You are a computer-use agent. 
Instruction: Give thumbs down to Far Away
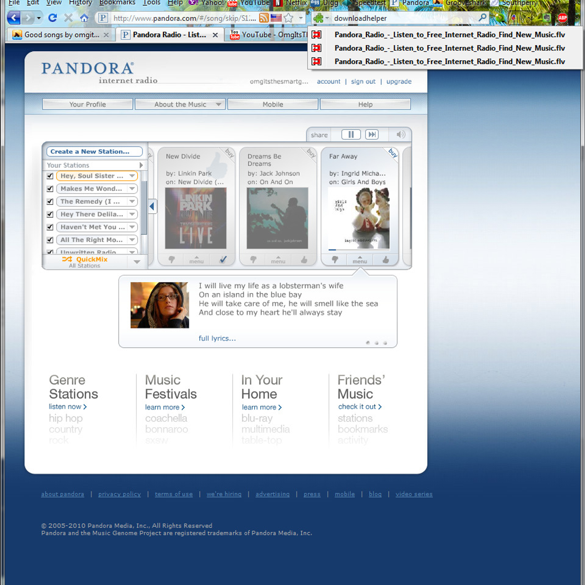(x=335, y=260)
